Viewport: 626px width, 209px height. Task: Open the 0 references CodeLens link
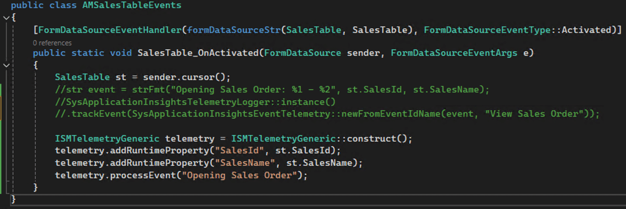pyautogui.click(x=52, y=43)
